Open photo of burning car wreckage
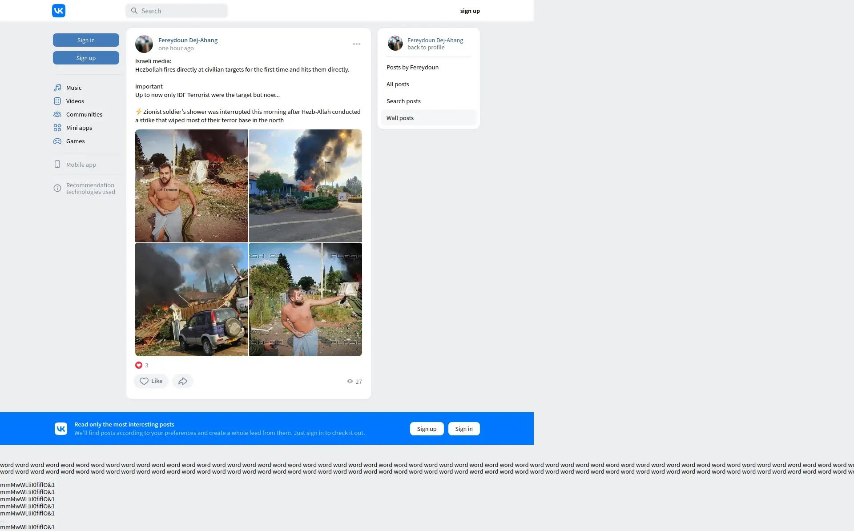 point(192,300)
